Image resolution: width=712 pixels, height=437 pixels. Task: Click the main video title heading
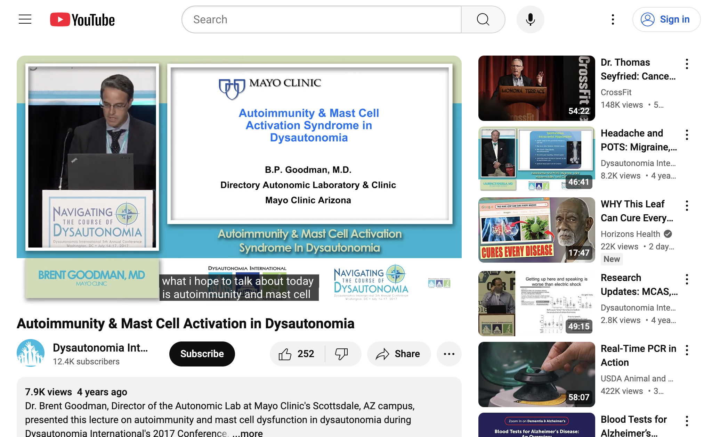tap(186, 323)
